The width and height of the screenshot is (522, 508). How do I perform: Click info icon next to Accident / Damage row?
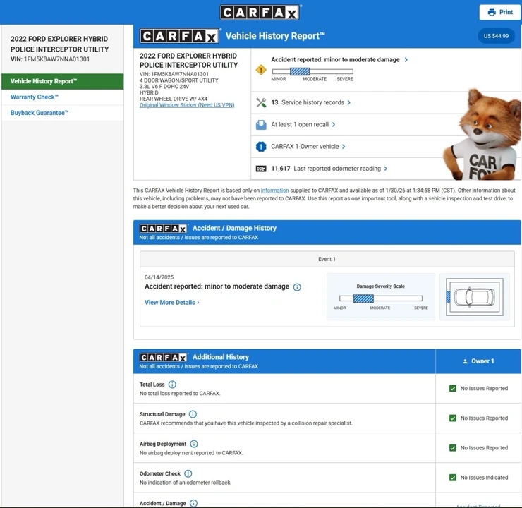click(193, 503)
